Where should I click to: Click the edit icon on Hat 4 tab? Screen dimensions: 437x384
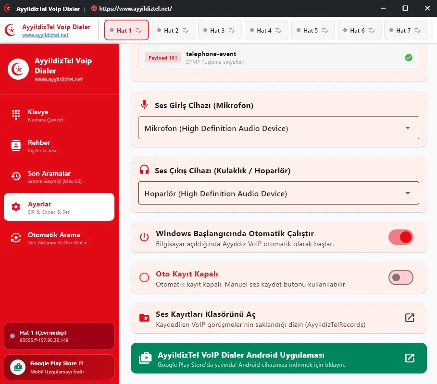(x=278, y=31)
